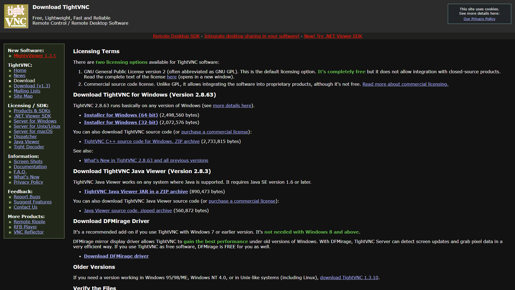Screen dimensions: 515x290
Task: Click the Download DFMirage Driver heading
Action: 111,221
